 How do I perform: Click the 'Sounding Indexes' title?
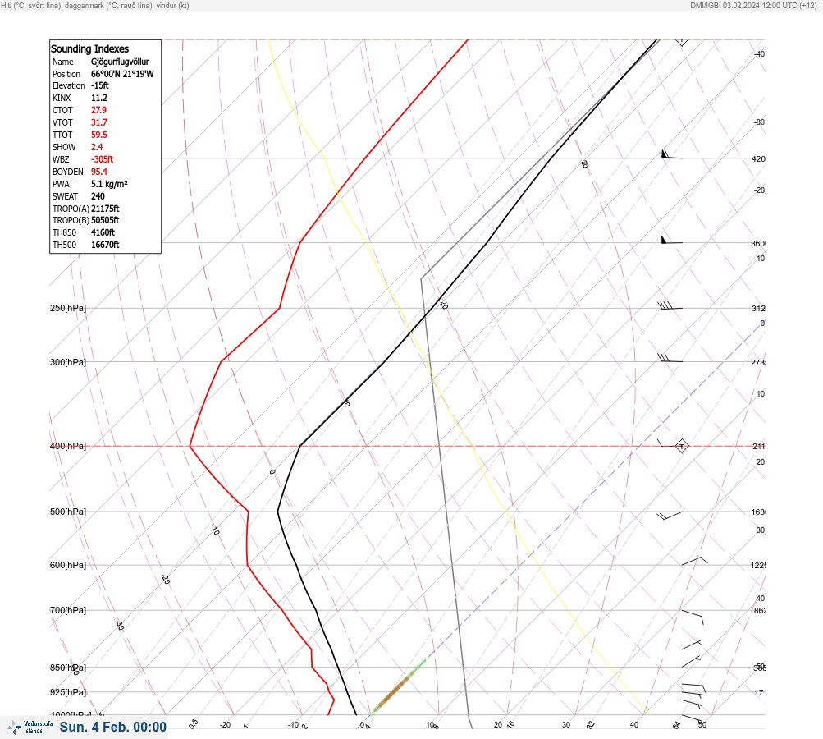click(89, 48)
